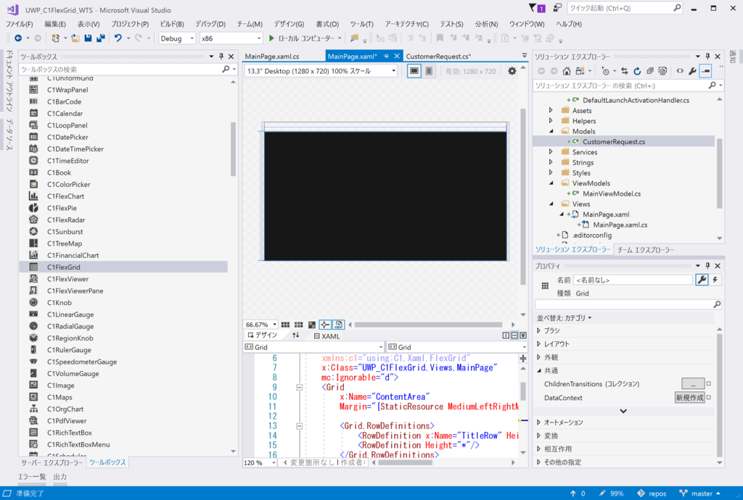Switch to MainPage.xaml.cs tab

(272, 57)
